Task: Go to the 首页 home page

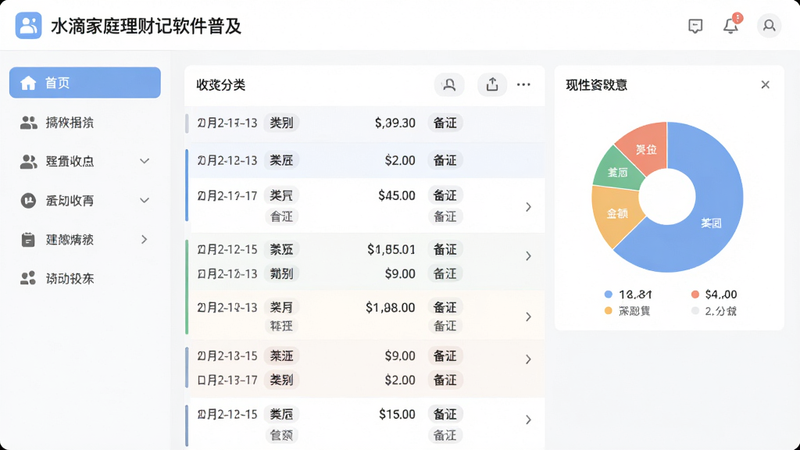Action: tap(84, 83)
